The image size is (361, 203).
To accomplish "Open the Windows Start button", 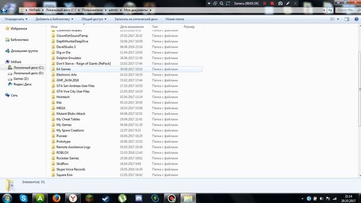I will pyautogui.click(x=7, y=198).
